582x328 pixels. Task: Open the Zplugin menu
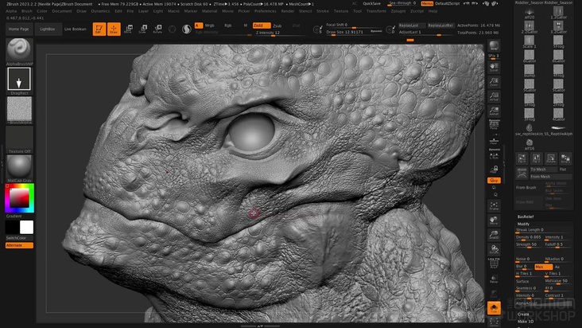(398, 11)
